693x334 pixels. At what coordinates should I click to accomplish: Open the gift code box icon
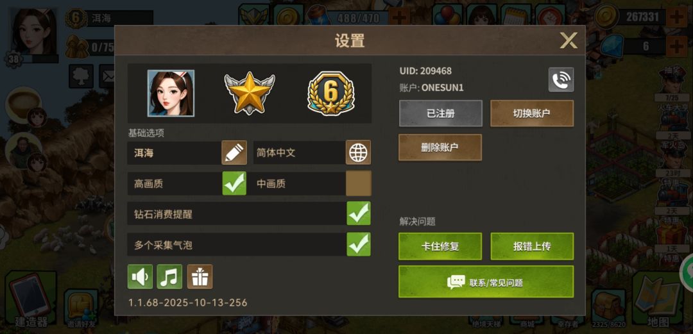pyautogui.click(x=200, y=276)
